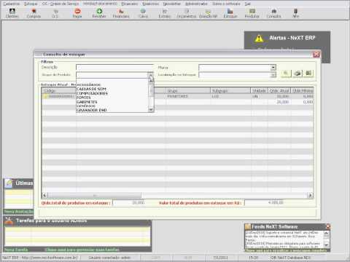Image resolution: width=350 pixels, height=262 pixels.
Task: Click the warning icon in Alertas panel
Action: pos(259,39)
